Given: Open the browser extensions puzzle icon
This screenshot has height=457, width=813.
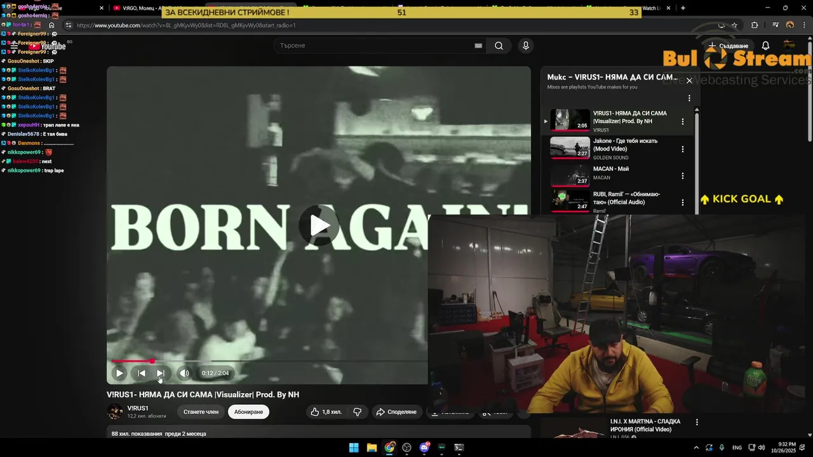Looking at the screenshot, I should click(x=755, y=25).
